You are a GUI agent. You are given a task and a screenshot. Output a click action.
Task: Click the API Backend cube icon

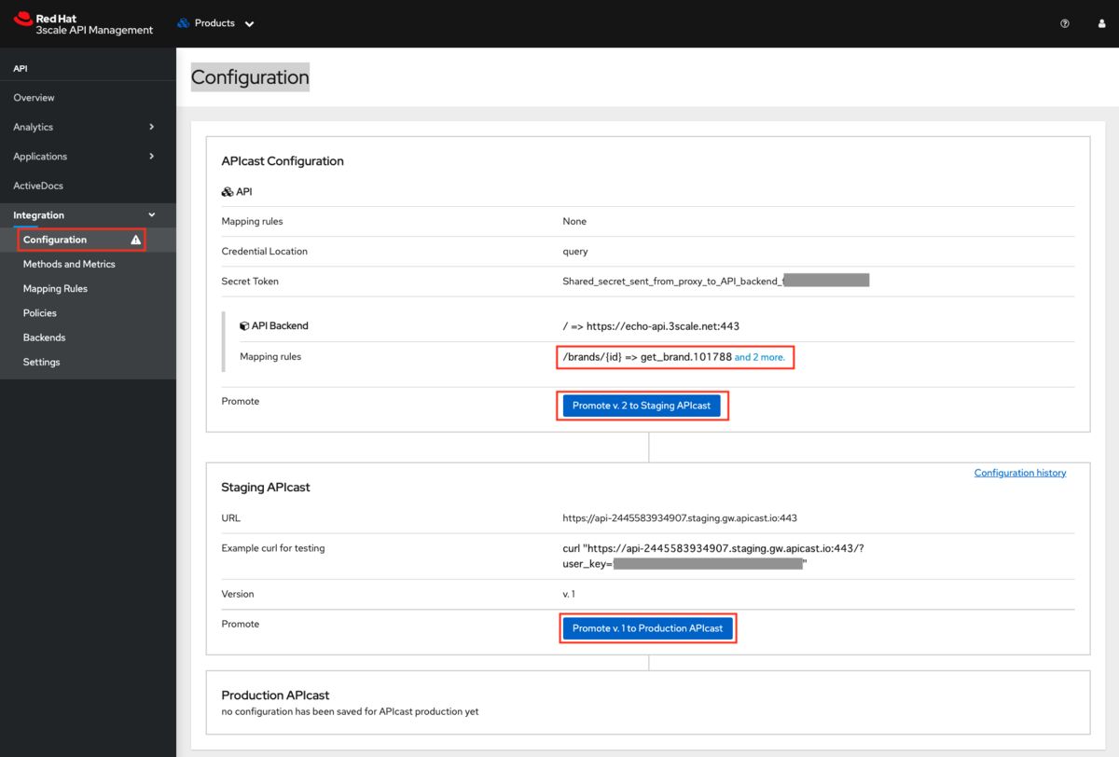tap(244, 326)
